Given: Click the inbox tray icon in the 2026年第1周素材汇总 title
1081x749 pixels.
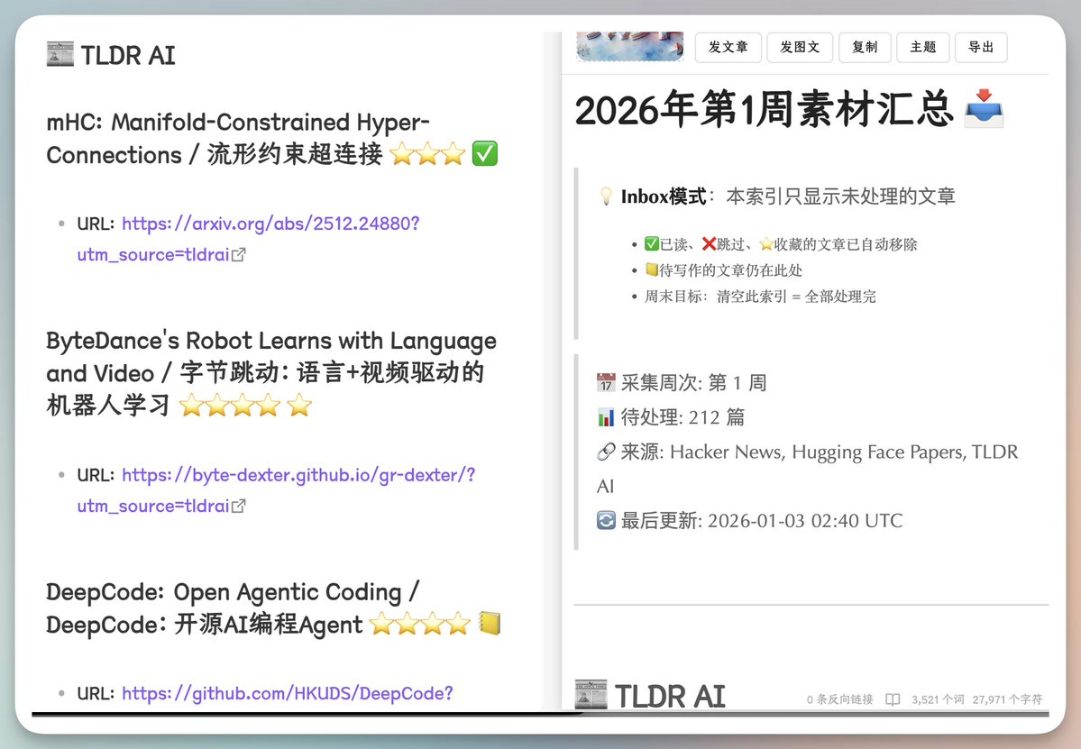Looking at the screenshot, I should (x=984, y=109).
